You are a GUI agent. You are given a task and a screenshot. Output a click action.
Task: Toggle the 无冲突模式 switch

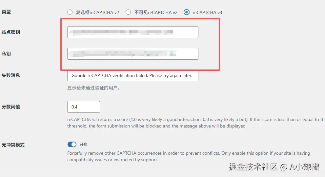click(72, 145)
